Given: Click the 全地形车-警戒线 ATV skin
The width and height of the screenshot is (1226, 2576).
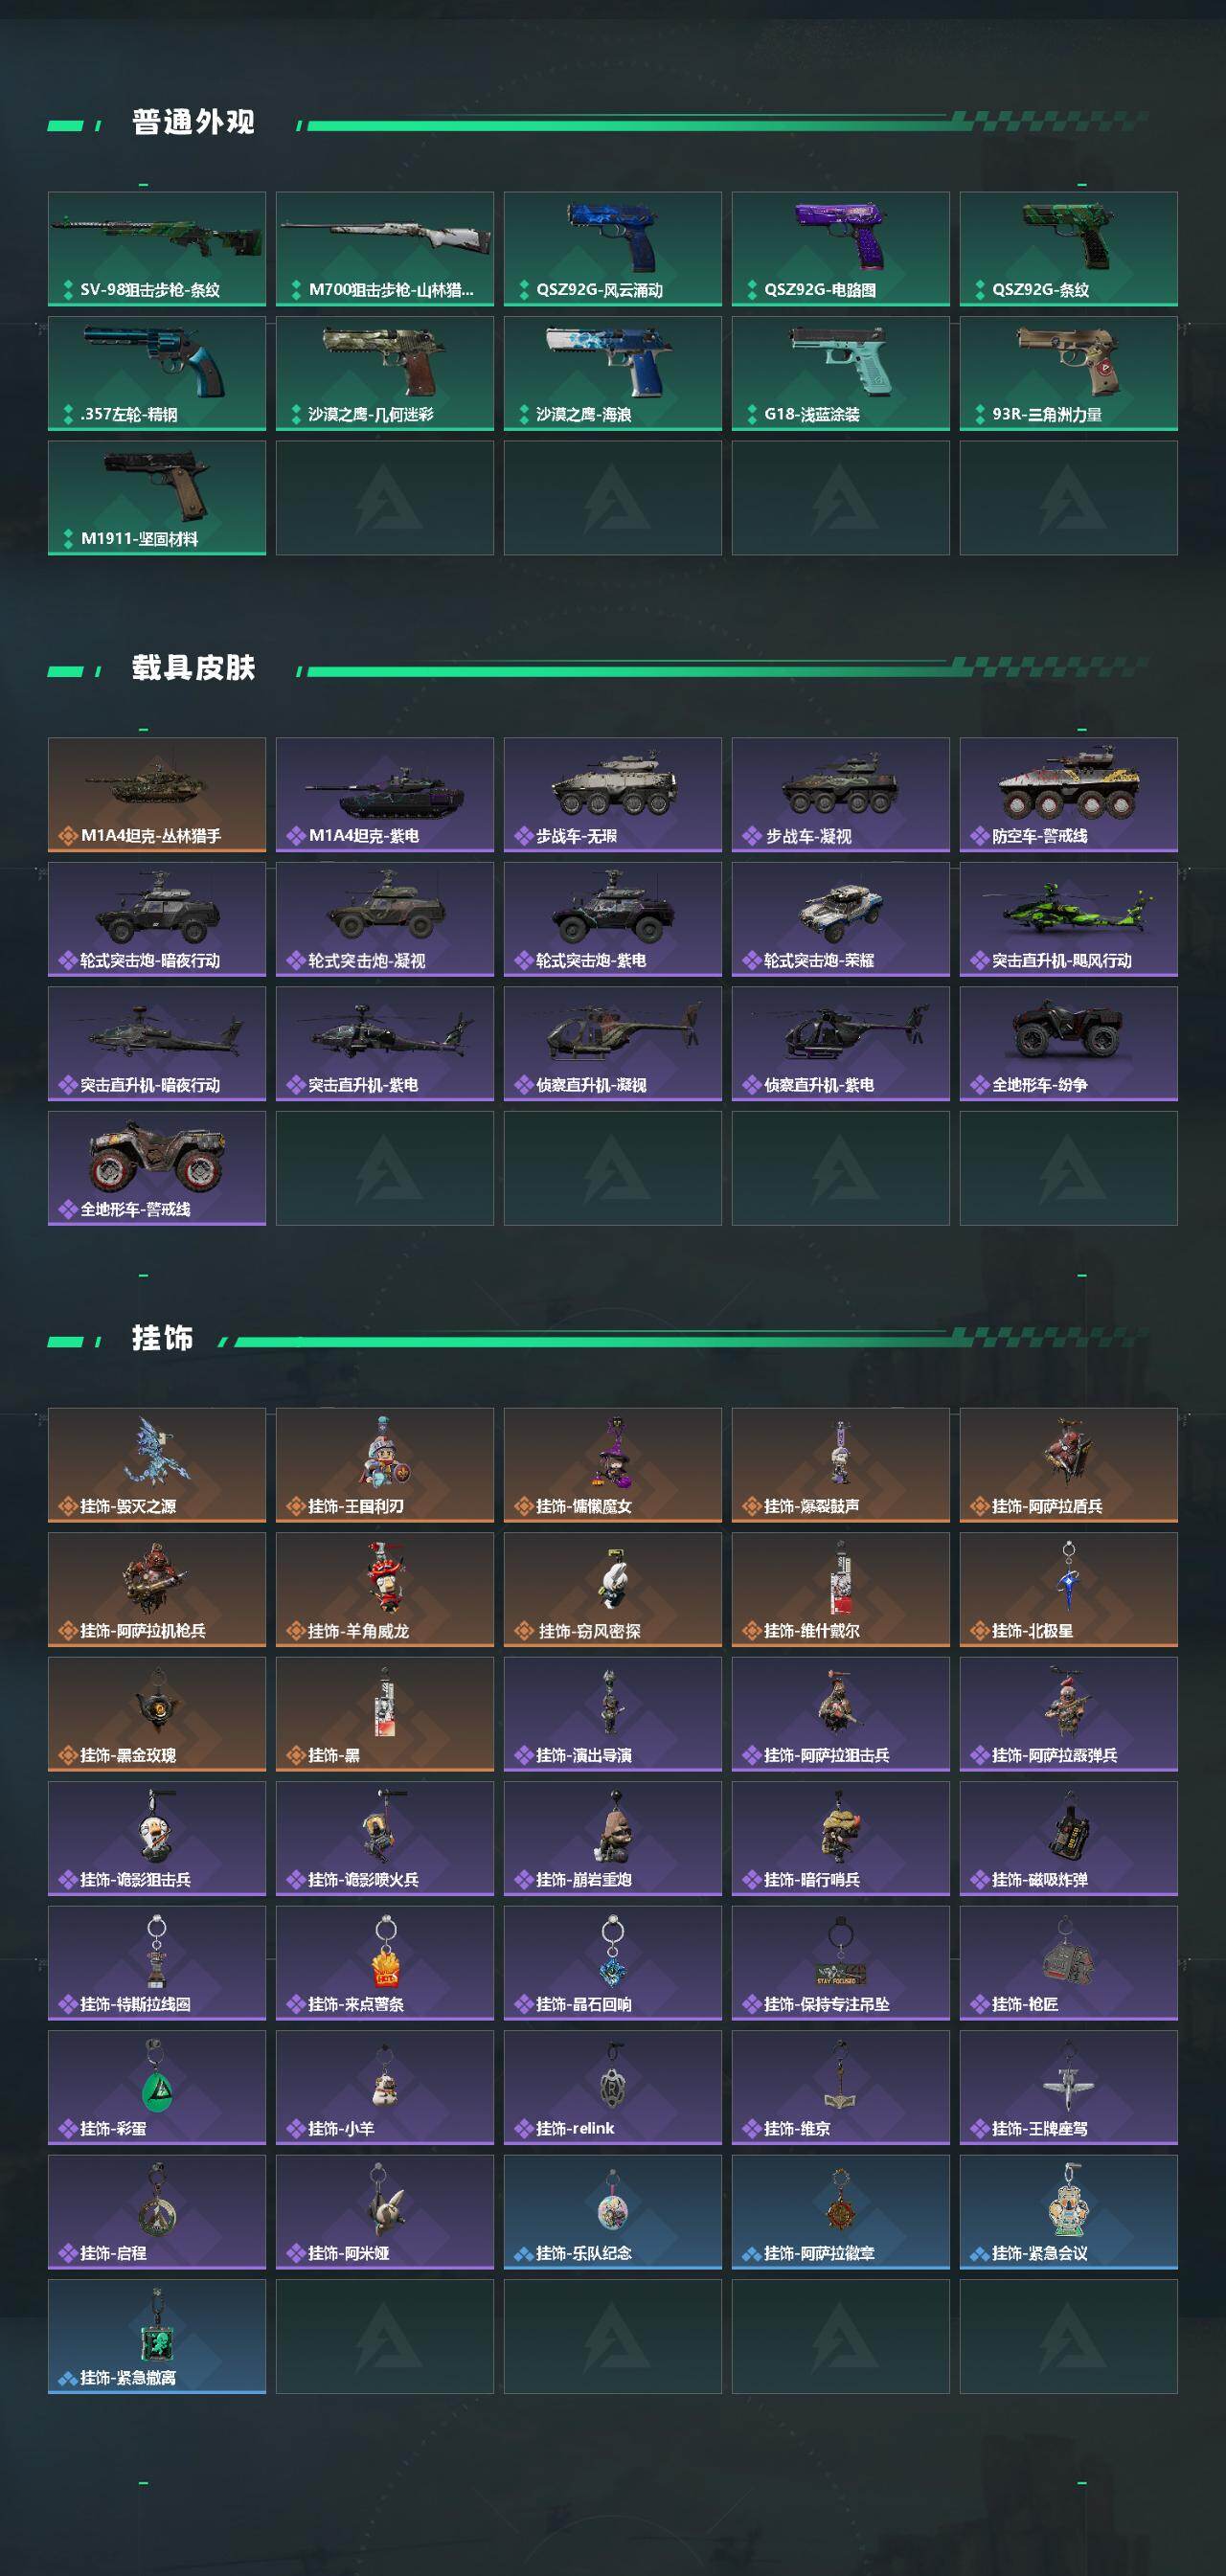Looking at the screenshot, I should 157,1168.
